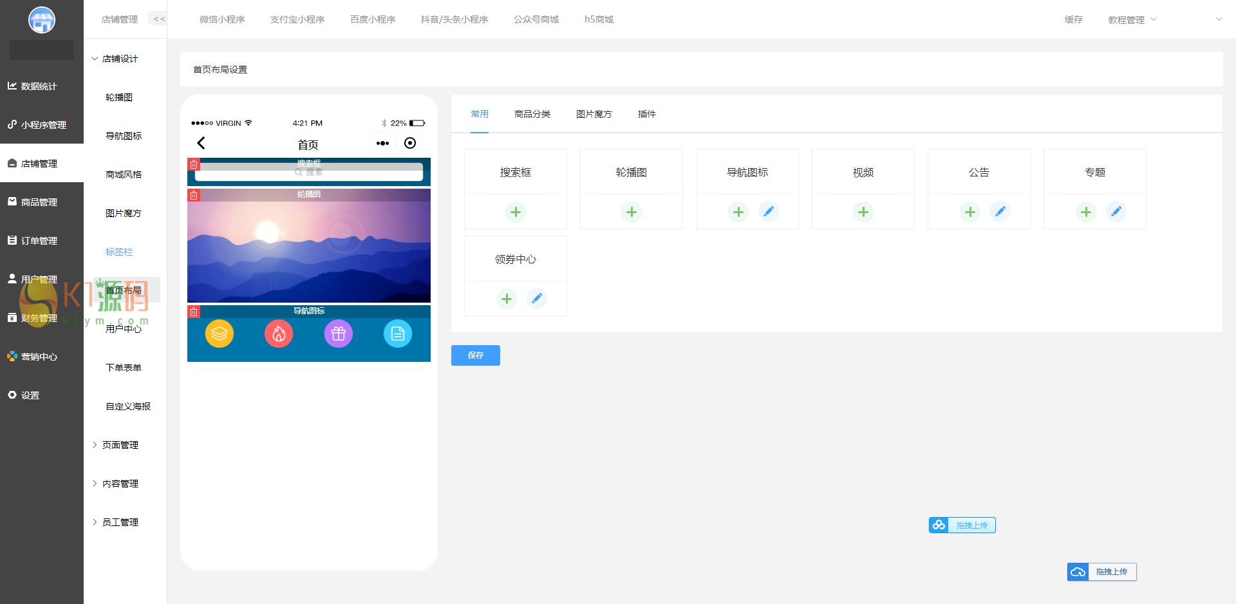Delete the 导航图标 block via trash icon
The width and height of the screenshot is (1236, 604).
pyautogui.click(x=194, y=312)
